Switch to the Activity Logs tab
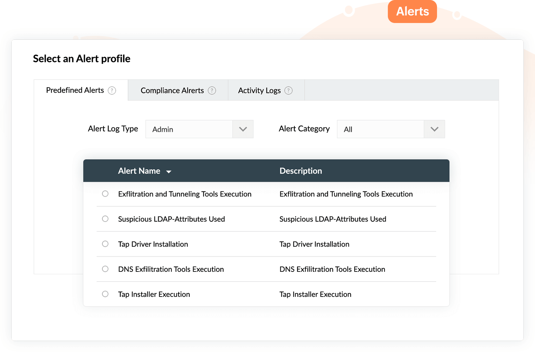Screen dimensions: 535x352 click(259, 90)
